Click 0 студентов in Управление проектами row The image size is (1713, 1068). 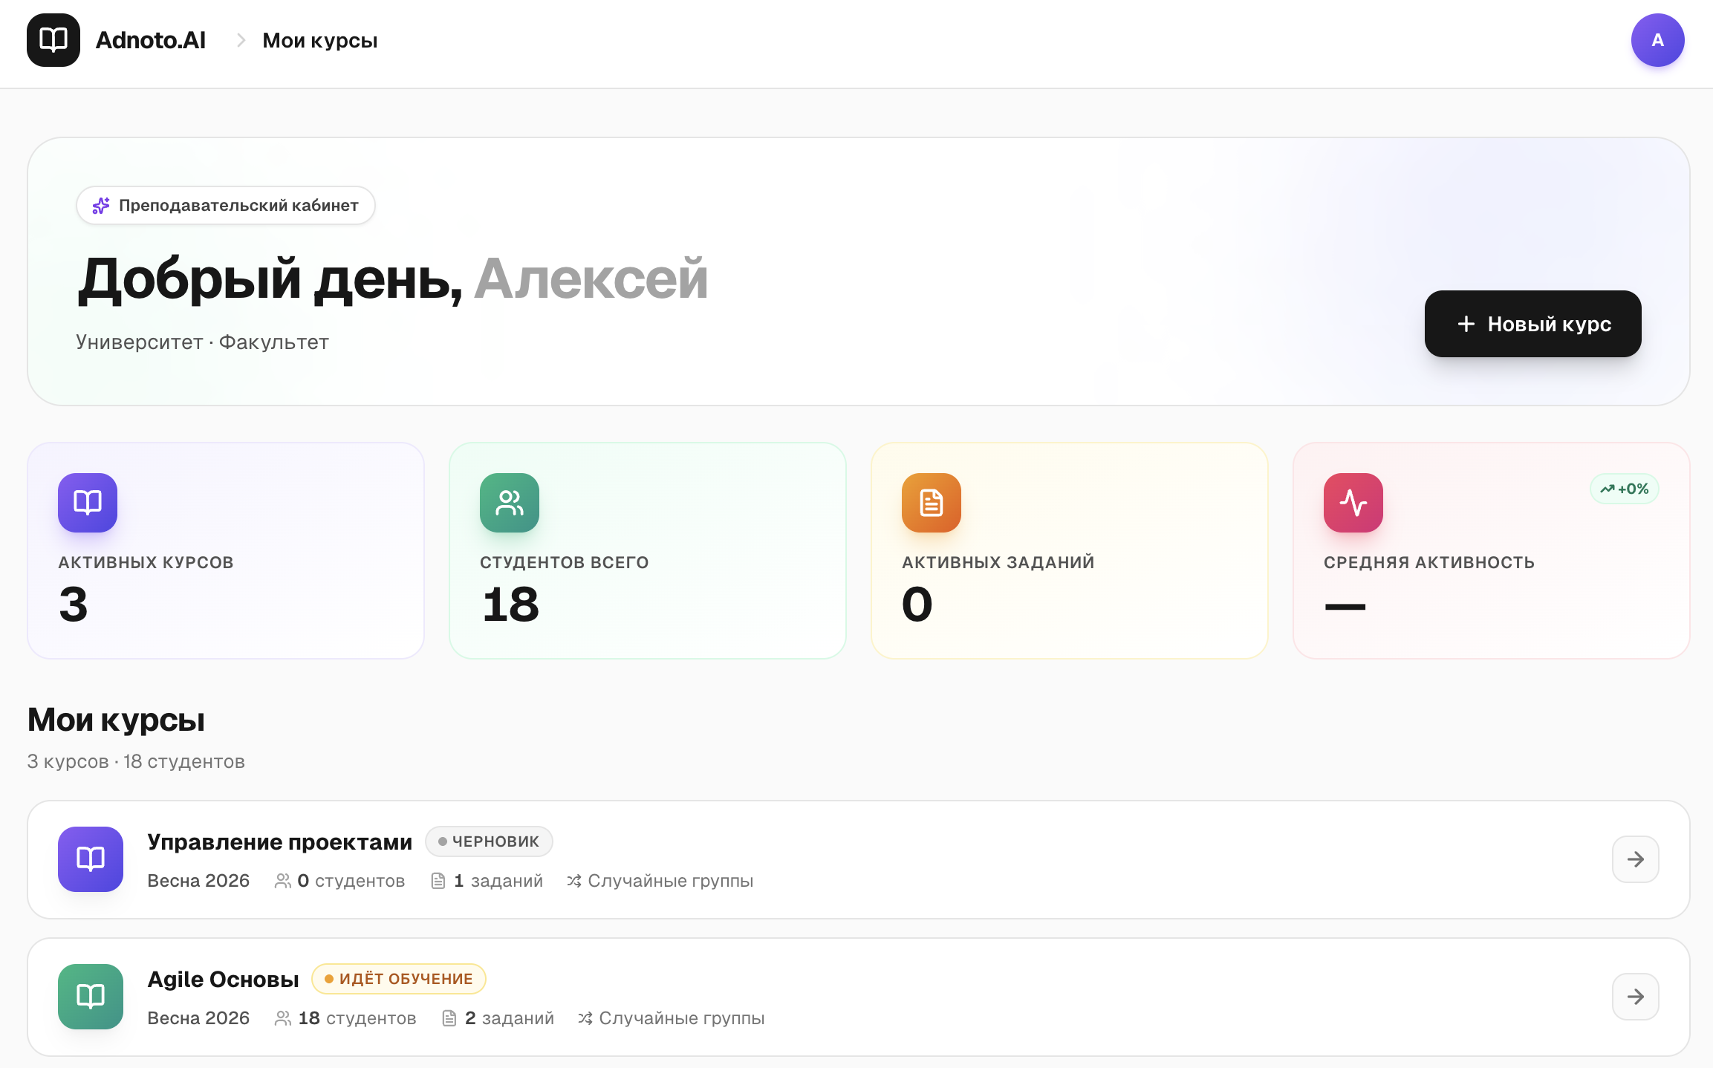pos(351,881)
